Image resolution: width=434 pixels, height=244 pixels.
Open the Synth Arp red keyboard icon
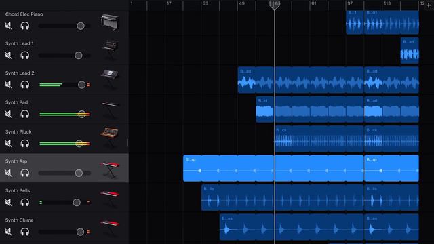[x=110, y=170]
